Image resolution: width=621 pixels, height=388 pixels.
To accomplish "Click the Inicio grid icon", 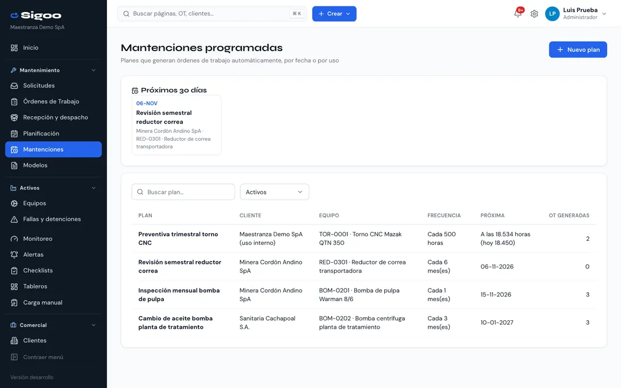I will [x=14, y=48].
